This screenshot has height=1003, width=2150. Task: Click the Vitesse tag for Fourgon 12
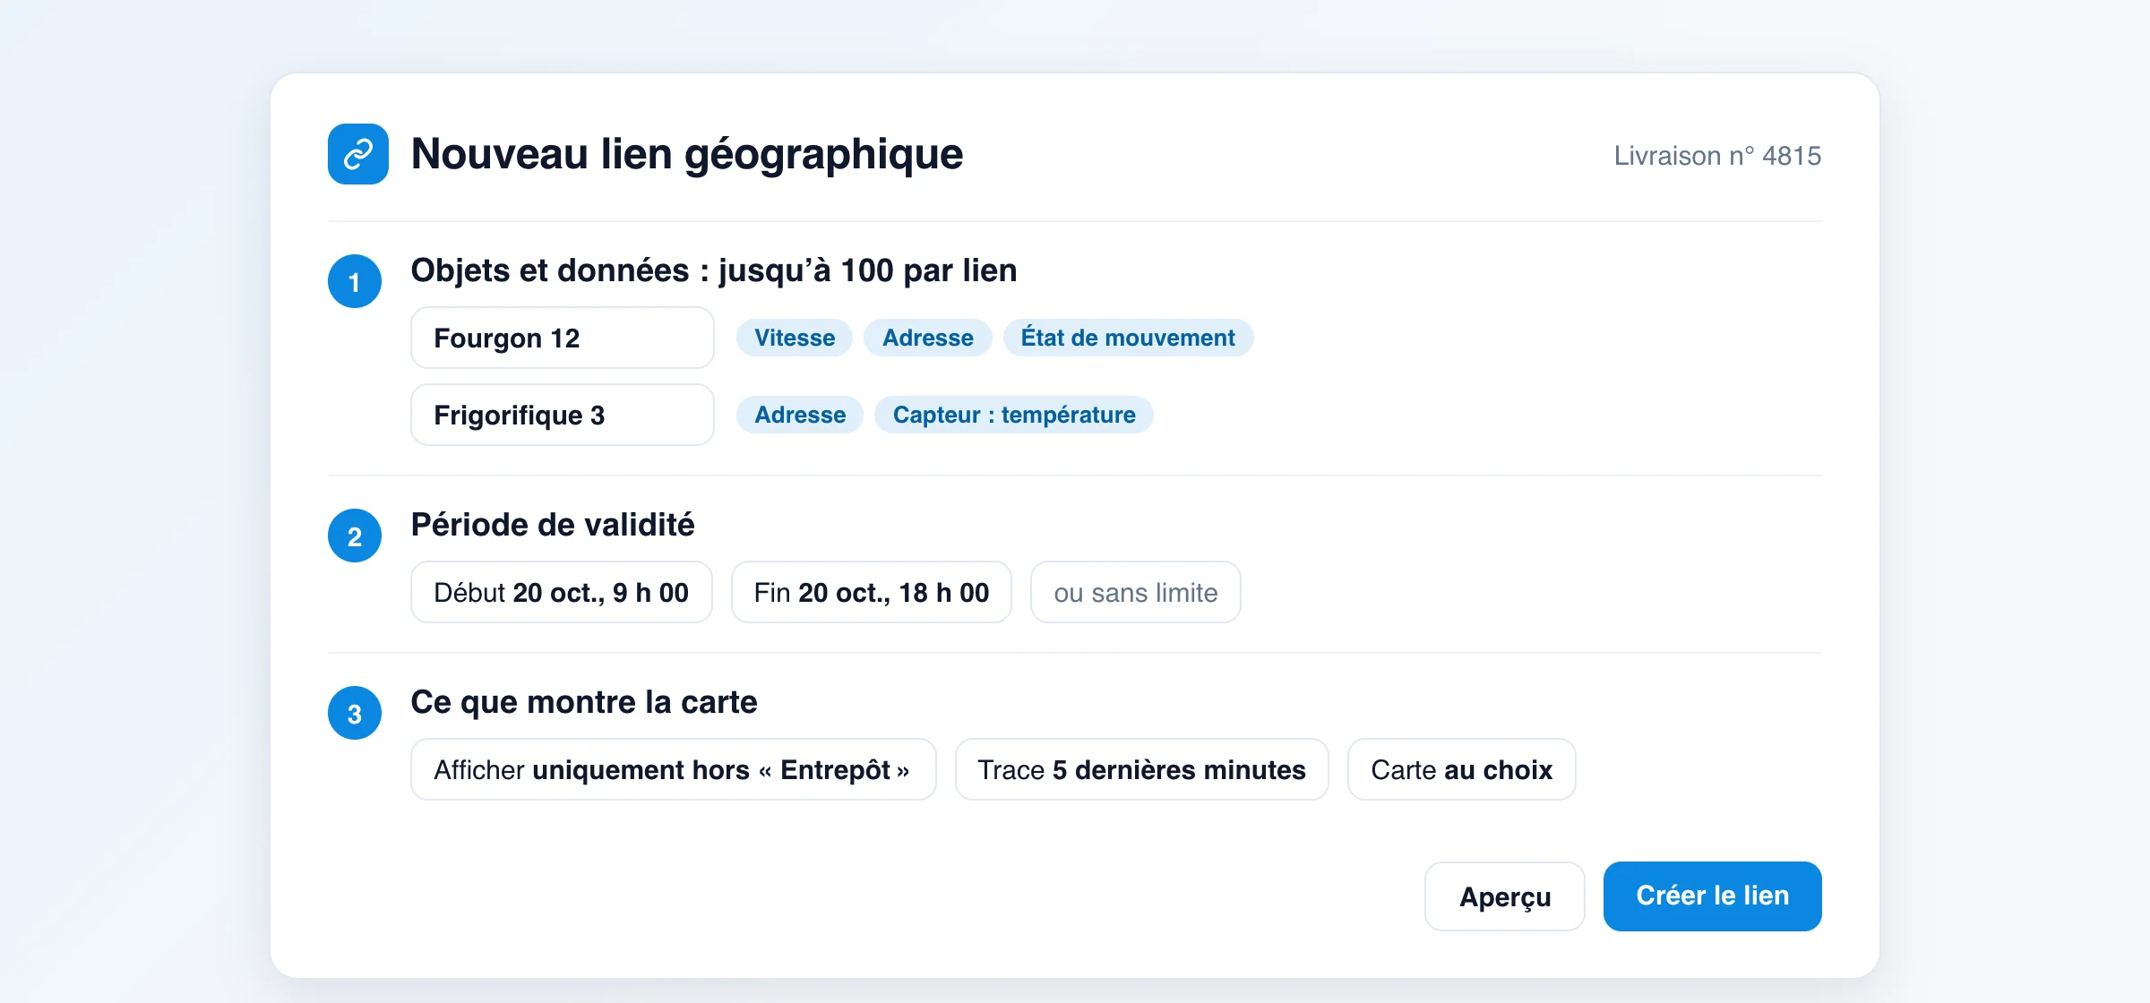[795, 338]
